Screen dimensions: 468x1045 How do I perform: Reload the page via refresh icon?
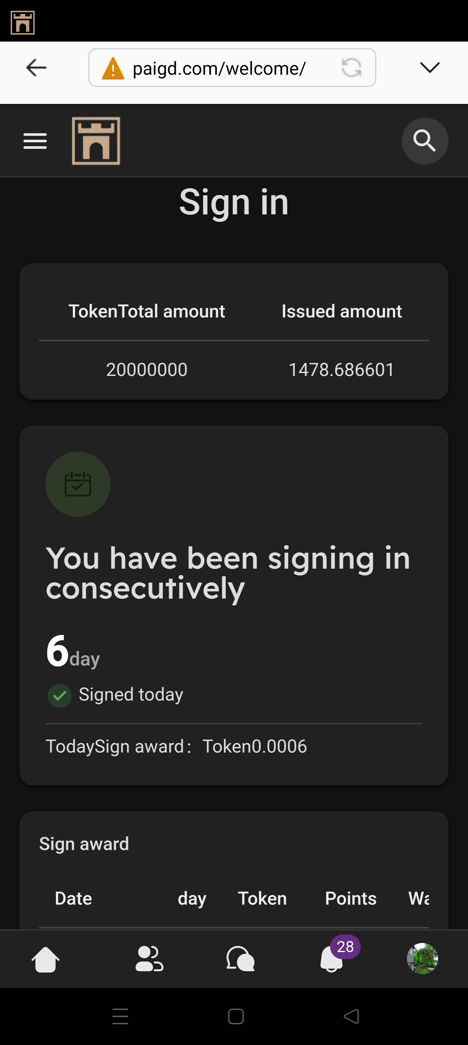(351, 68)
